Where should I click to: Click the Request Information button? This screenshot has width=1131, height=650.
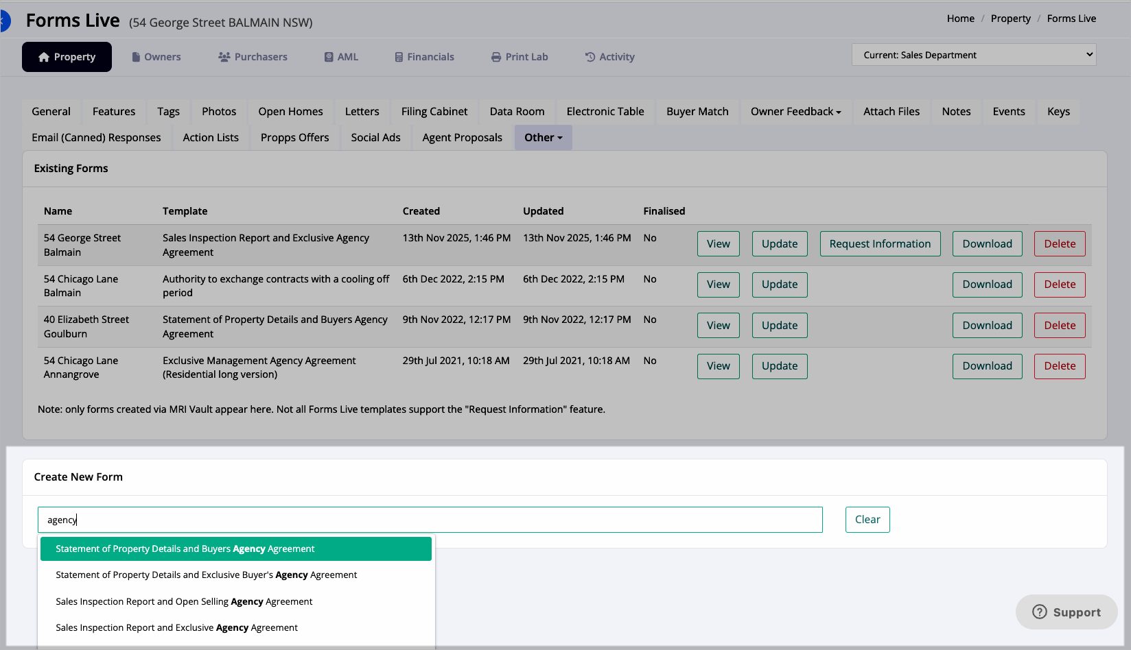tap(880, 244)
